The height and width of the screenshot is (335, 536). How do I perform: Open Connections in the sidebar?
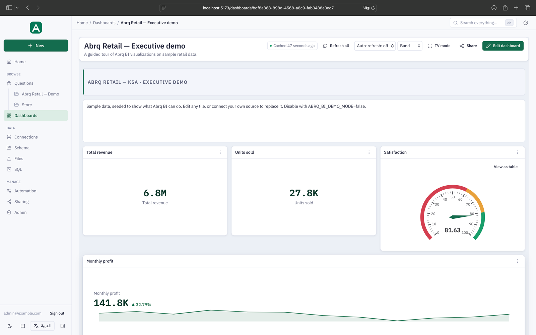pyautogui.click(x=36, y=137)
